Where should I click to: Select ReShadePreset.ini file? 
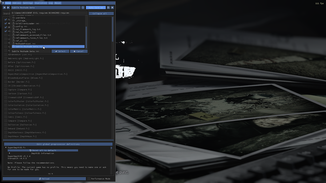tap(48, 44)
